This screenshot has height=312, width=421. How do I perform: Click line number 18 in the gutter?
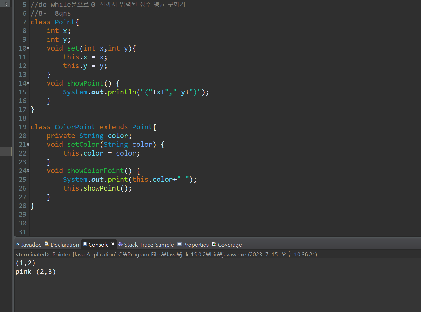click(22, 118)
